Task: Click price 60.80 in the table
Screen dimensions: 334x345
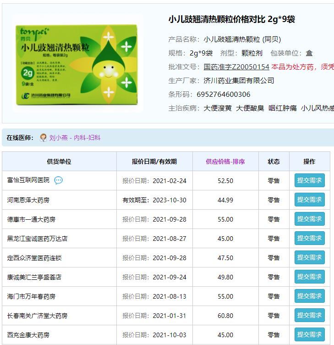Action: (x=225, y=316)
